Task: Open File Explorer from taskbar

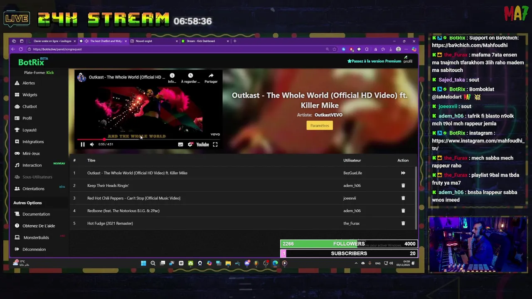Action: 228,263
